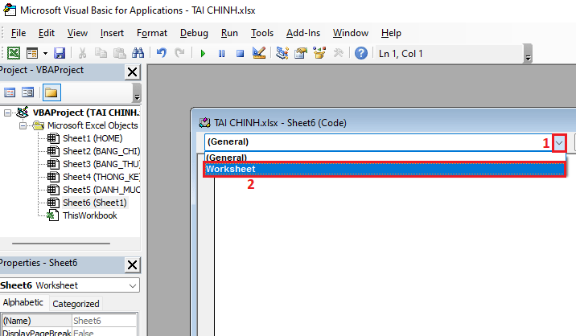Click Insert UserForm toolbar icon
576x336 pixels.
(32, 53)
